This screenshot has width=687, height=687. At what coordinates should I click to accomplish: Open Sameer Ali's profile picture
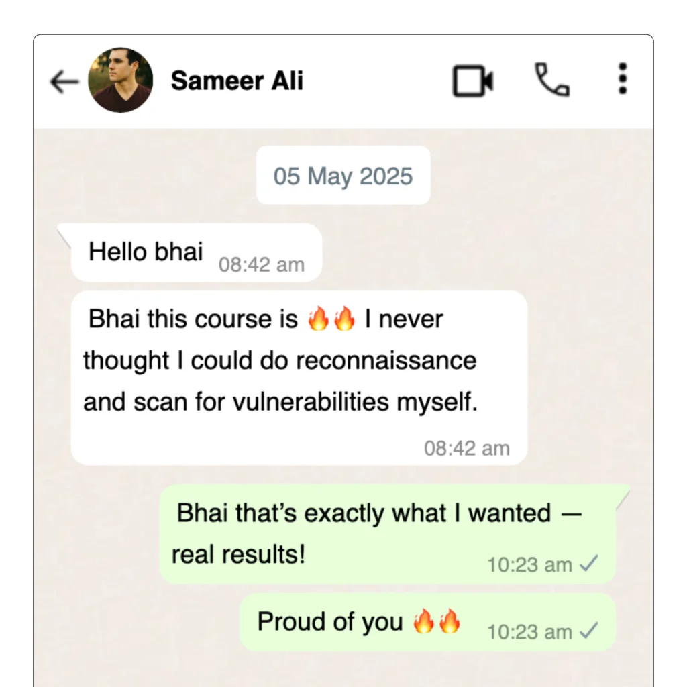[x=121, y=81]
